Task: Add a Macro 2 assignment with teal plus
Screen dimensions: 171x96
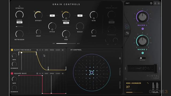Action: pyautogui.click(x=142, y=53)
